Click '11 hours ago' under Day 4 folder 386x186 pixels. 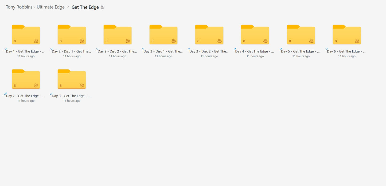(255, 56)
